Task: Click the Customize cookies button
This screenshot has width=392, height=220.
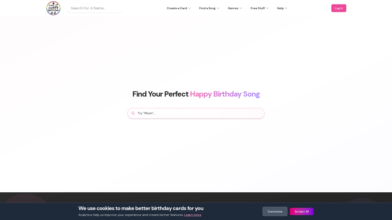Action: coord(275,211)
